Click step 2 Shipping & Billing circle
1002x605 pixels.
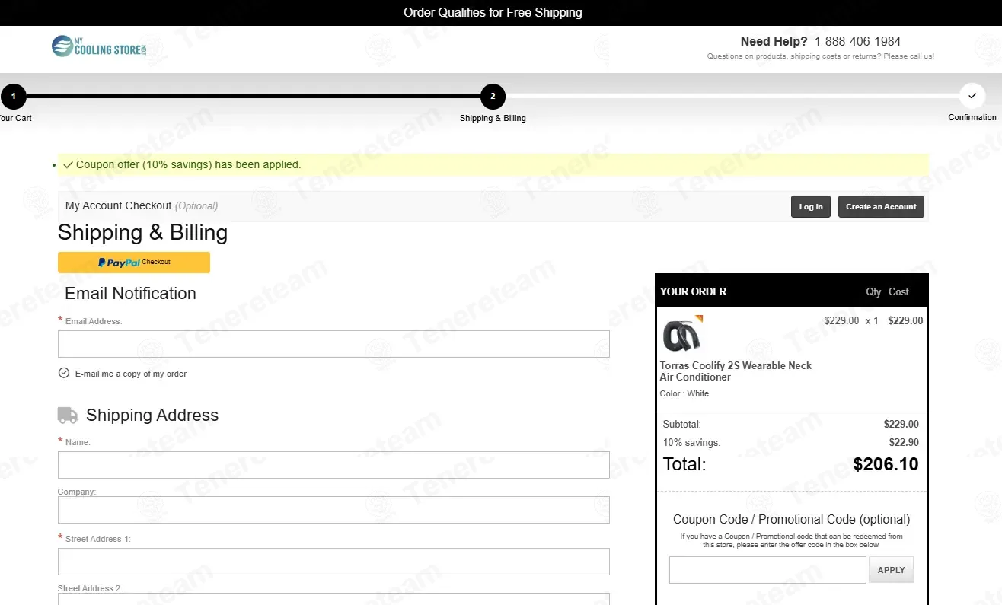click(x=493, y=97)
